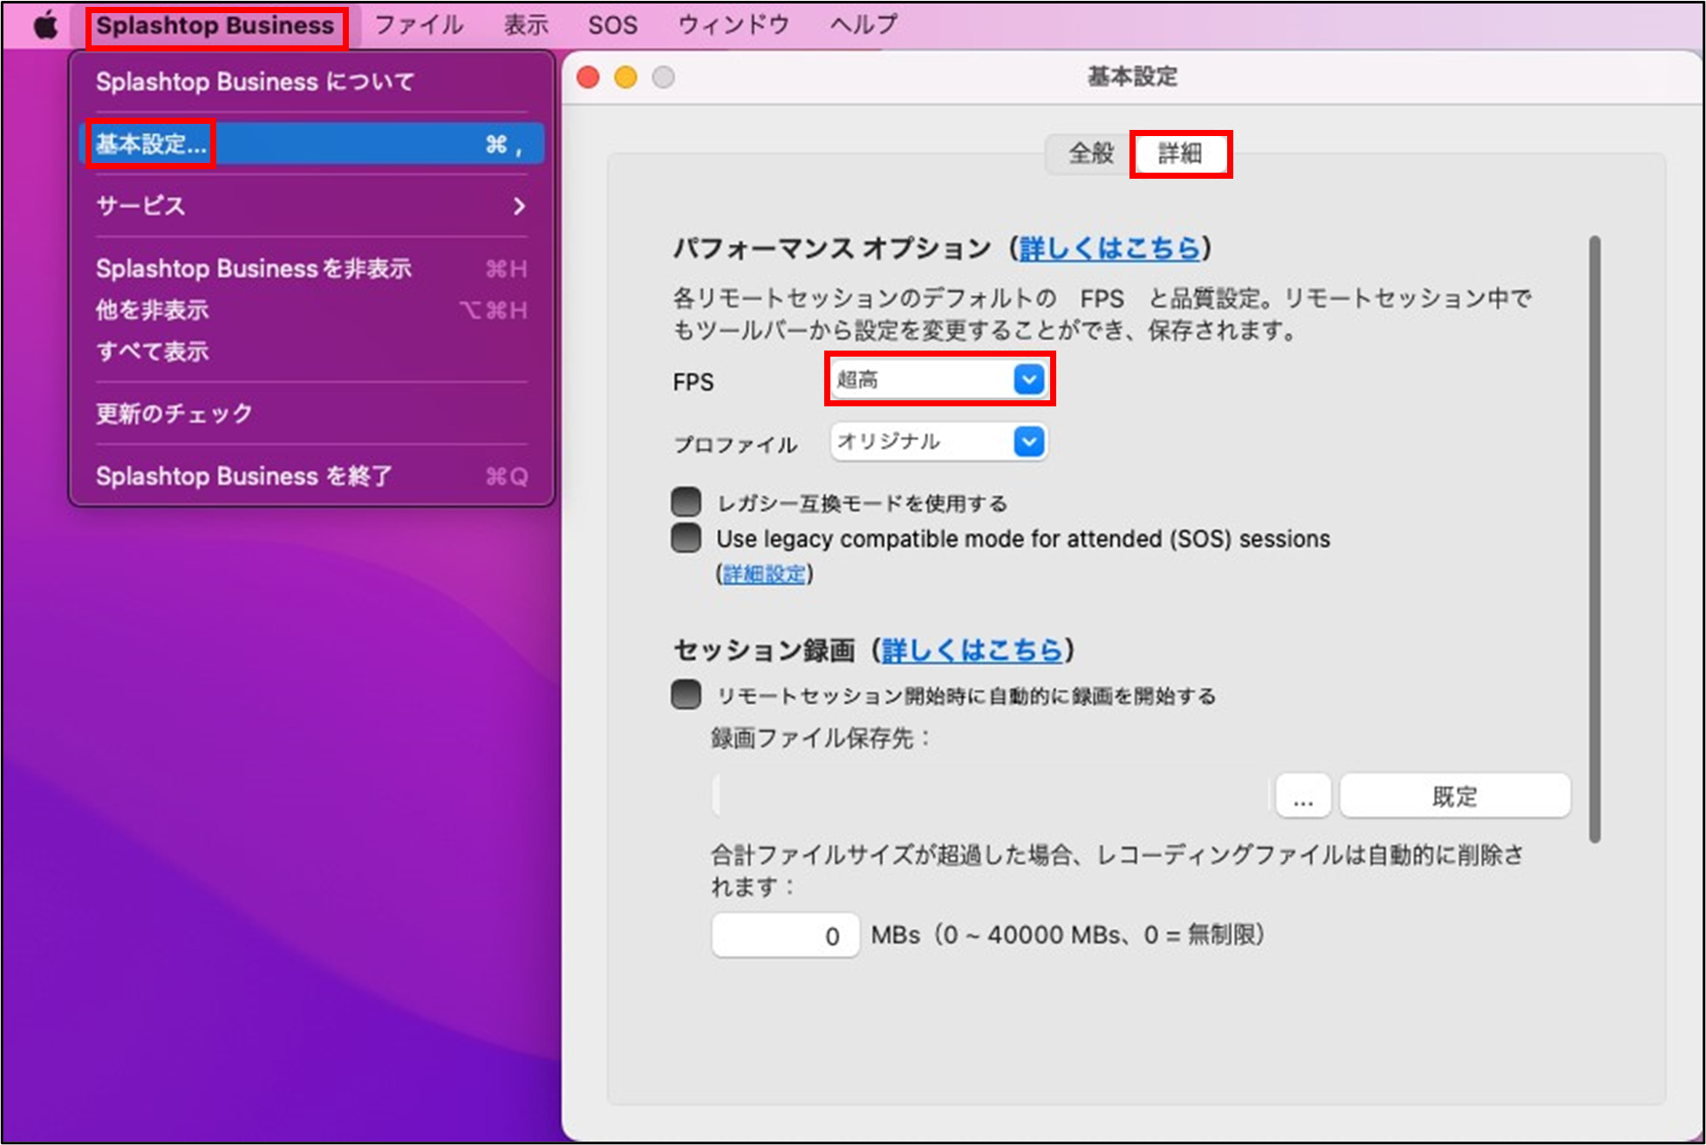Enable automatic recording at remote session start
This screenshot has height=1145, width=1706.
(686, 694)
